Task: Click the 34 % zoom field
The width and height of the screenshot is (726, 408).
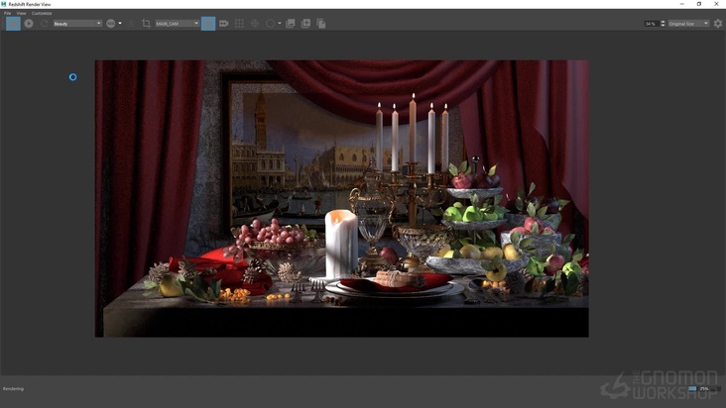Action: click(652, 24)
